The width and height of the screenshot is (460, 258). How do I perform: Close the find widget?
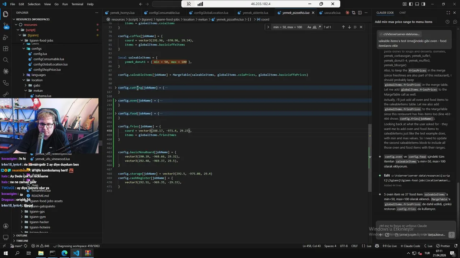tap(361, 27)
